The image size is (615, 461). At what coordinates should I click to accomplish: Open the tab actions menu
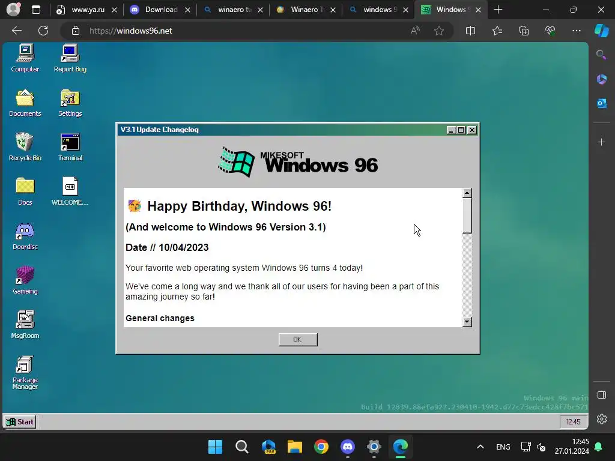click(x=35, y=10)
